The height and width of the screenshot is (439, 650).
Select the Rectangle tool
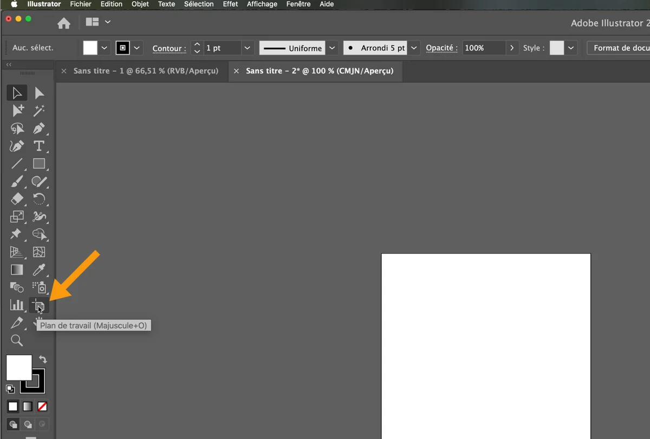[x=39, y=163]
